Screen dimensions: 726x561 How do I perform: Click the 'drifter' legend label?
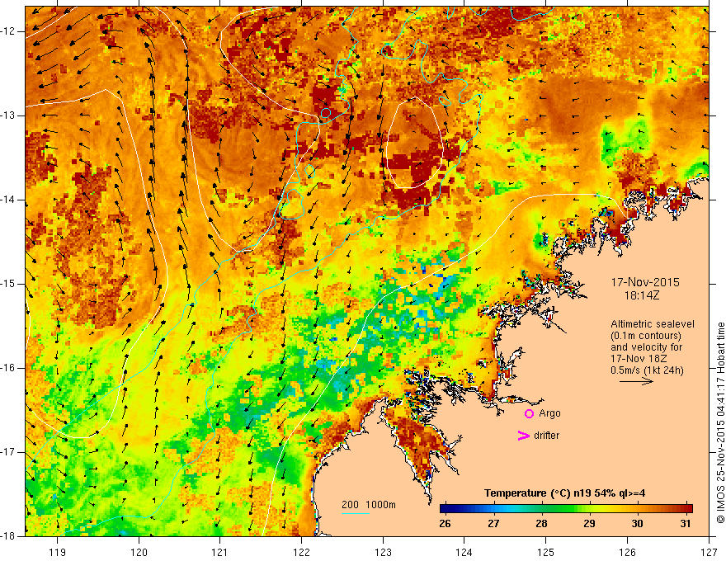tap(546, 436)
